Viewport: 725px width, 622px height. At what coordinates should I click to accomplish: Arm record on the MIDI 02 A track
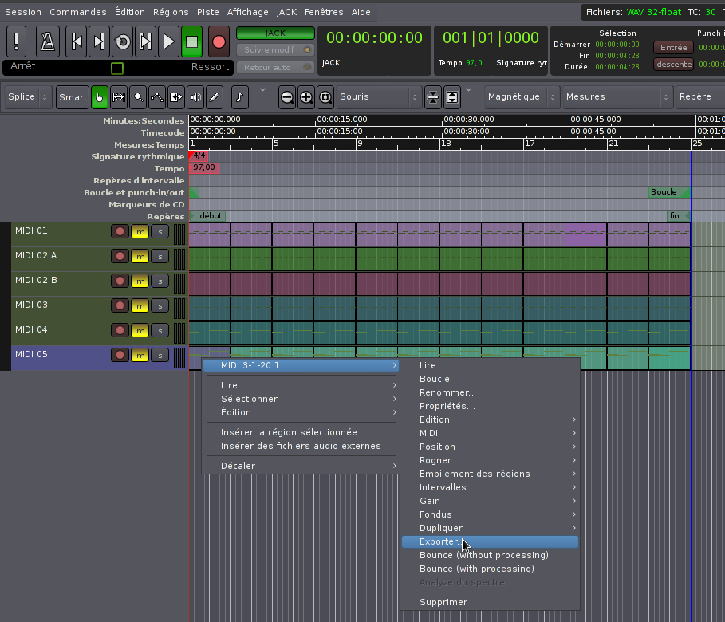120,256
